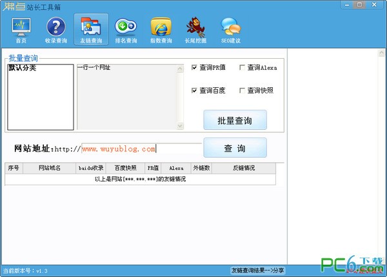Click the 以上是网站 summary row
This screenshot has height=277, width=387.
click(x=140, y=179)
